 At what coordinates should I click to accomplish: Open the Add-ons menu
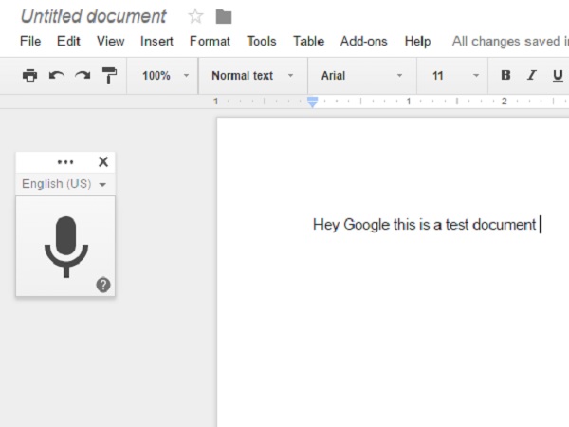click(x=364, y=42)
